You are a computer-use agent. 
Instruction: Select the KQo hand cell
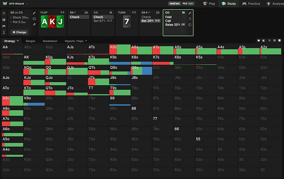tap(34, 70)
